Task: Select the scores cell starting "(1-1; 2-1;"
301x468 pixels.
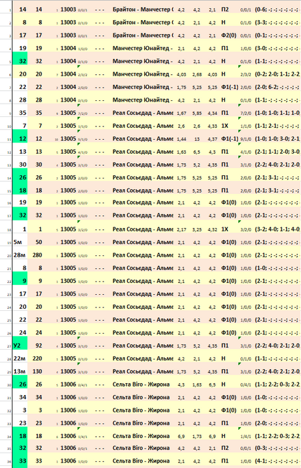Action: pos(277,126)
